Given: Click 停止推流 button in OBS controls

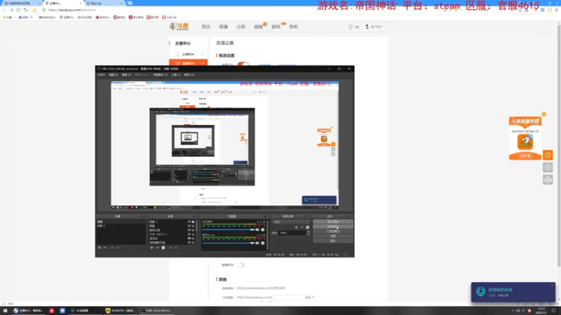Looking at the screenshot, I should click(332, 222).
